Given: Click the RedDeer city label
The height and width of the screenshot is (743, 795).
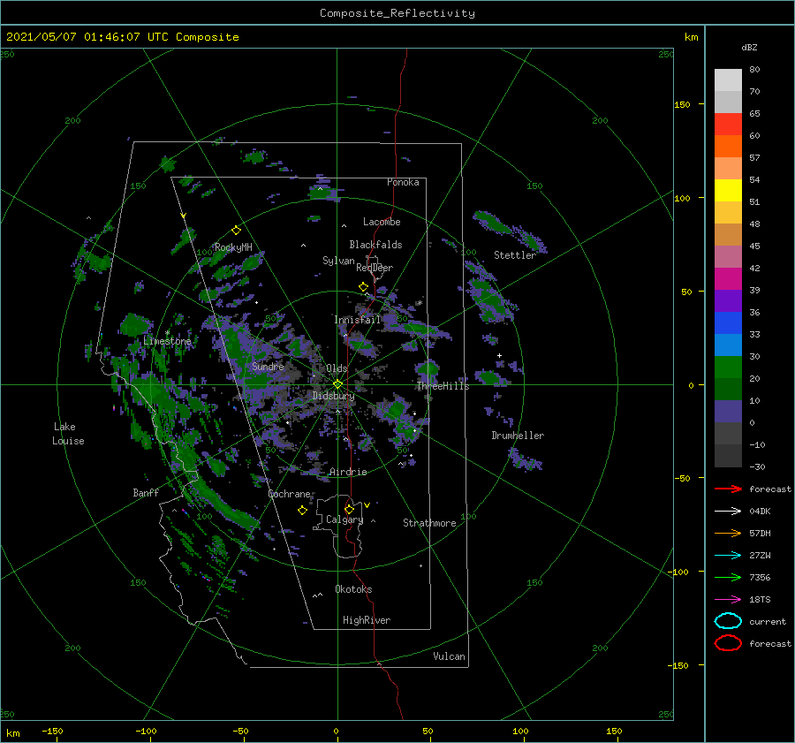Looking at the screenshot, I should (x=375, y=268).
